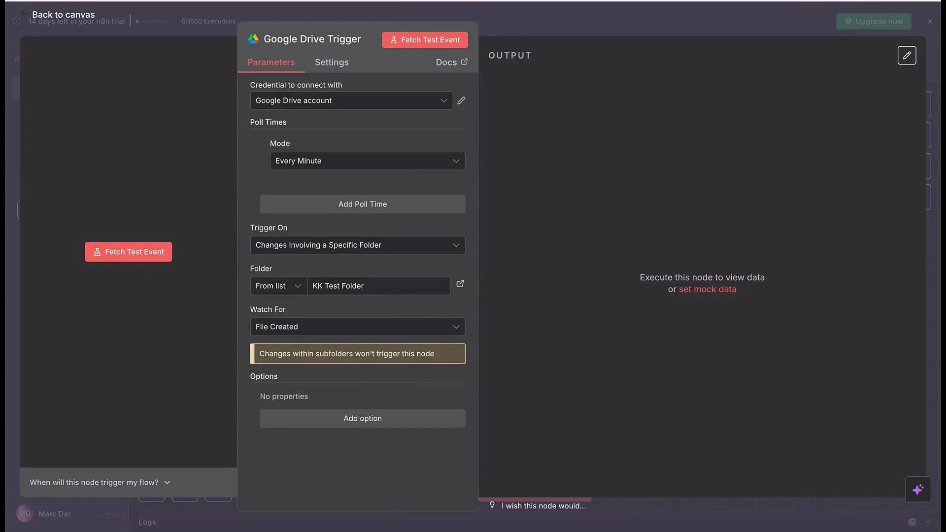946x532 pixels.
Task: Click the executions usage progress bar
Action: pos(154,21)
